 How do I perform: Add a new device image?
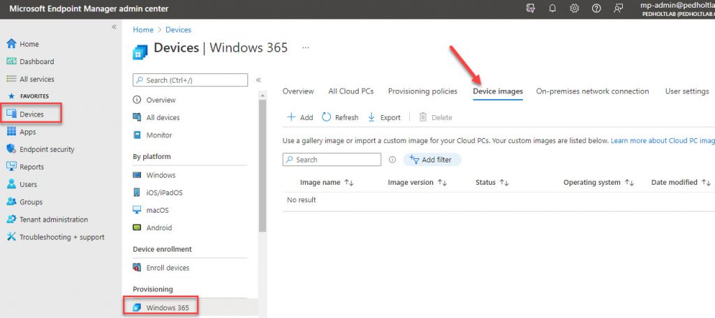point(300,118)
